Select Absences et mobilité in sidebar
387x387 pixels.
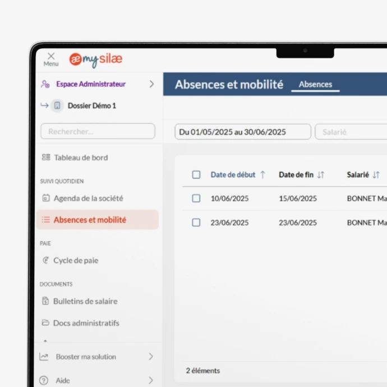(98, 220)
